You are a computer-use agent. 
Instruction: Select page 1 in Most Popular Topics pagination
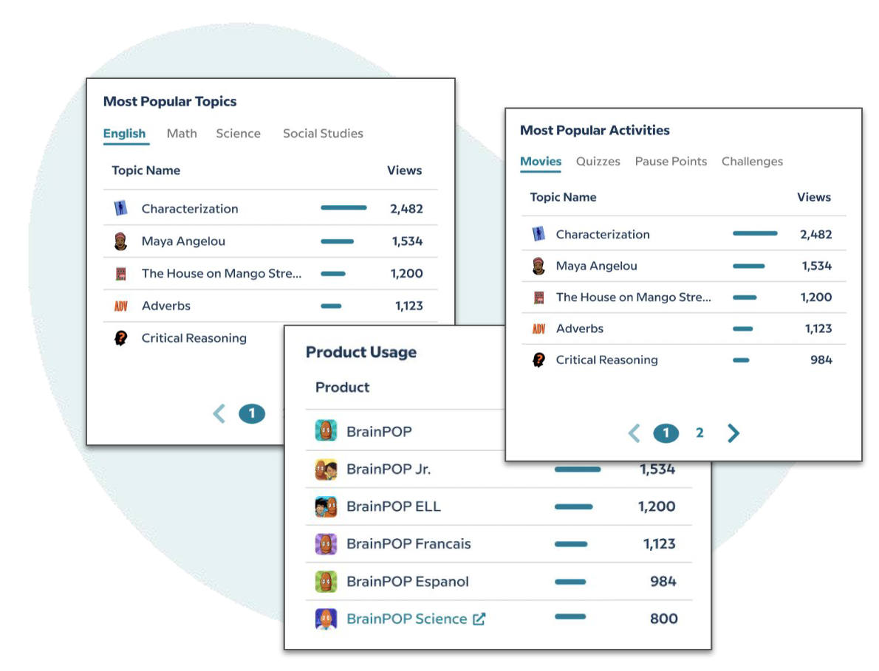point(253,414)
